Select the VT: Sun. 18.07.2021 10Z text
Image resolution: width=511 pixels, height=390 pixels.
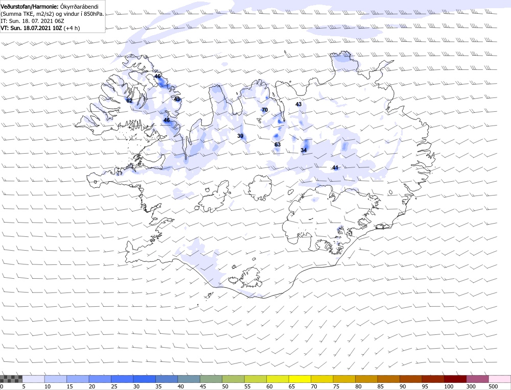[x=31, y=28]
